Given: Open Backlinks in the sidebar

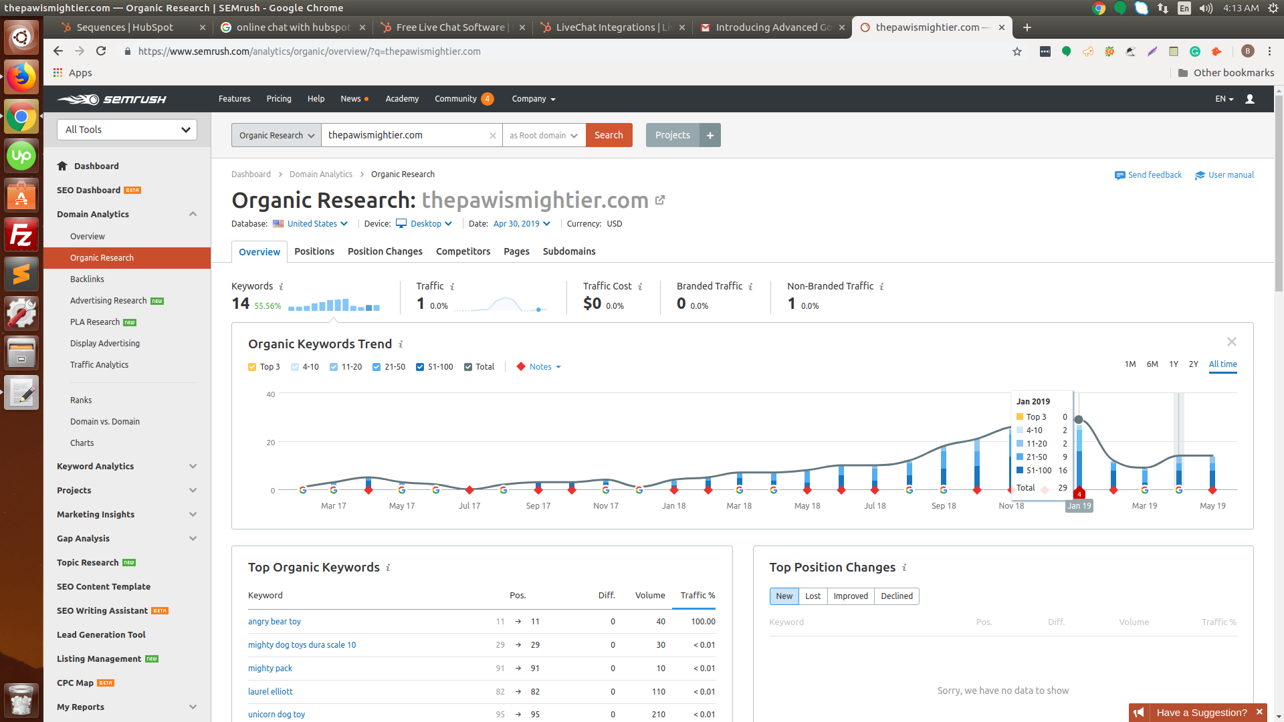Looking at the screenshot, I should (87, 279).
